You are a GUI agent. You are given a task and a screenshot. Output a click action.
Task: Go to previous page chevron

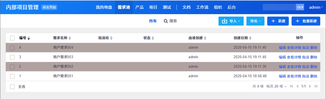click(298, 86)
